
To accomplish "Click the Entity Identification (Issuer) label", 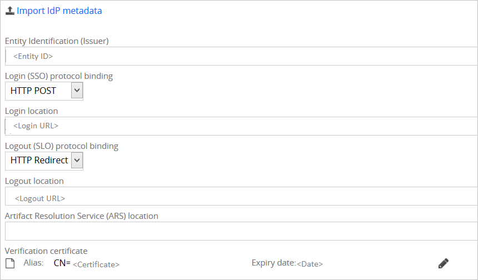I will [x=57, y=41].
